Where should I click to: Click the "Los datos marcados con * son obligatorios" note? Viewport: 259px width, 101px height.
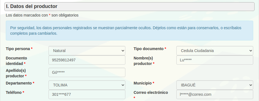coord(42,15)
